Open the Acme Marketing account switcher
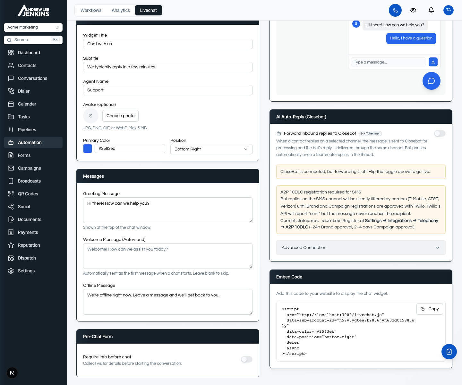 click(x=33, y=27)
